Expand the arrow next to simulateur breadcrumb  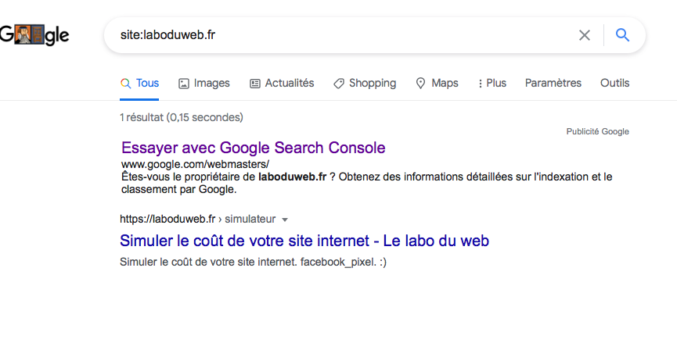285,220
